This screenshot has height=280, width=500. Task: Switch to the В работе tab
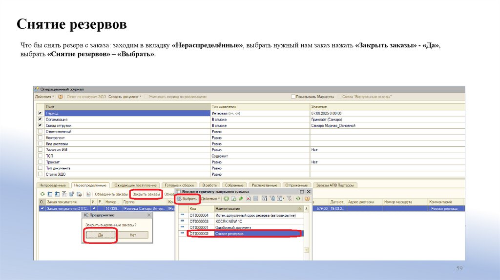pyautogui.click(x=209, y=185)
